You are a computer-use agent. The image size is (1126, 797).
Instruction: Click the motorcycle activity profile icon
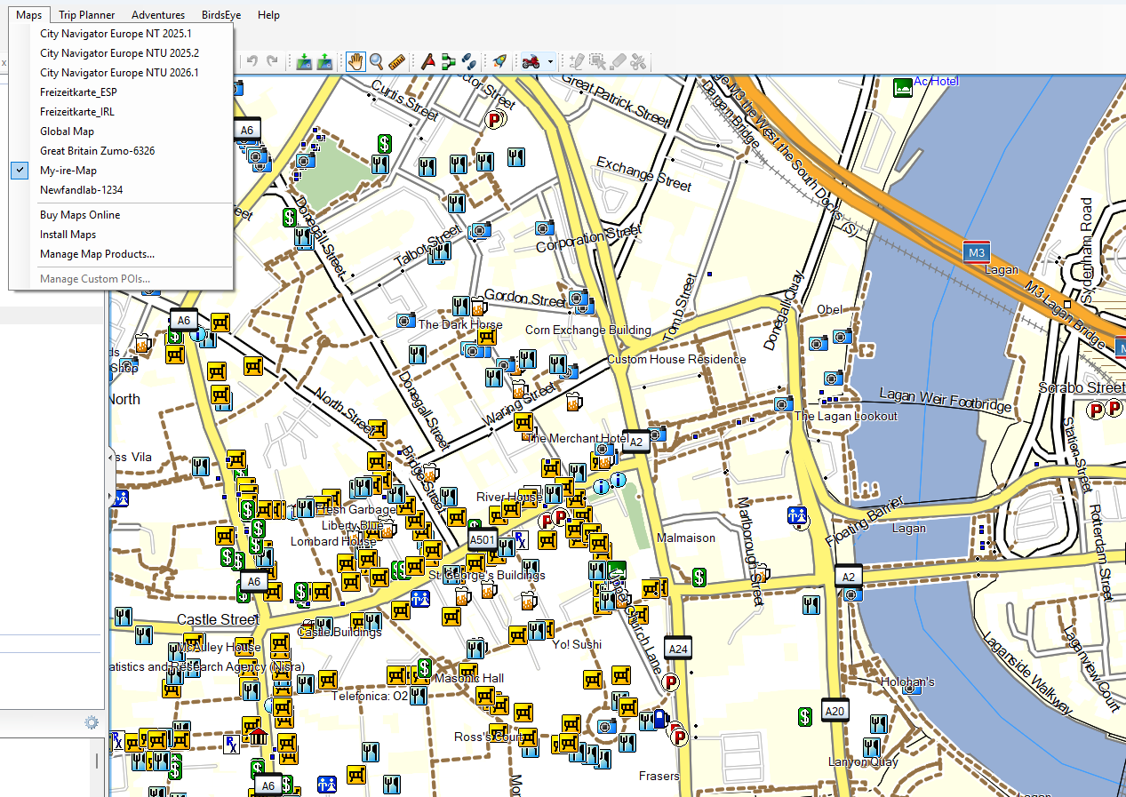pos(531,61)
